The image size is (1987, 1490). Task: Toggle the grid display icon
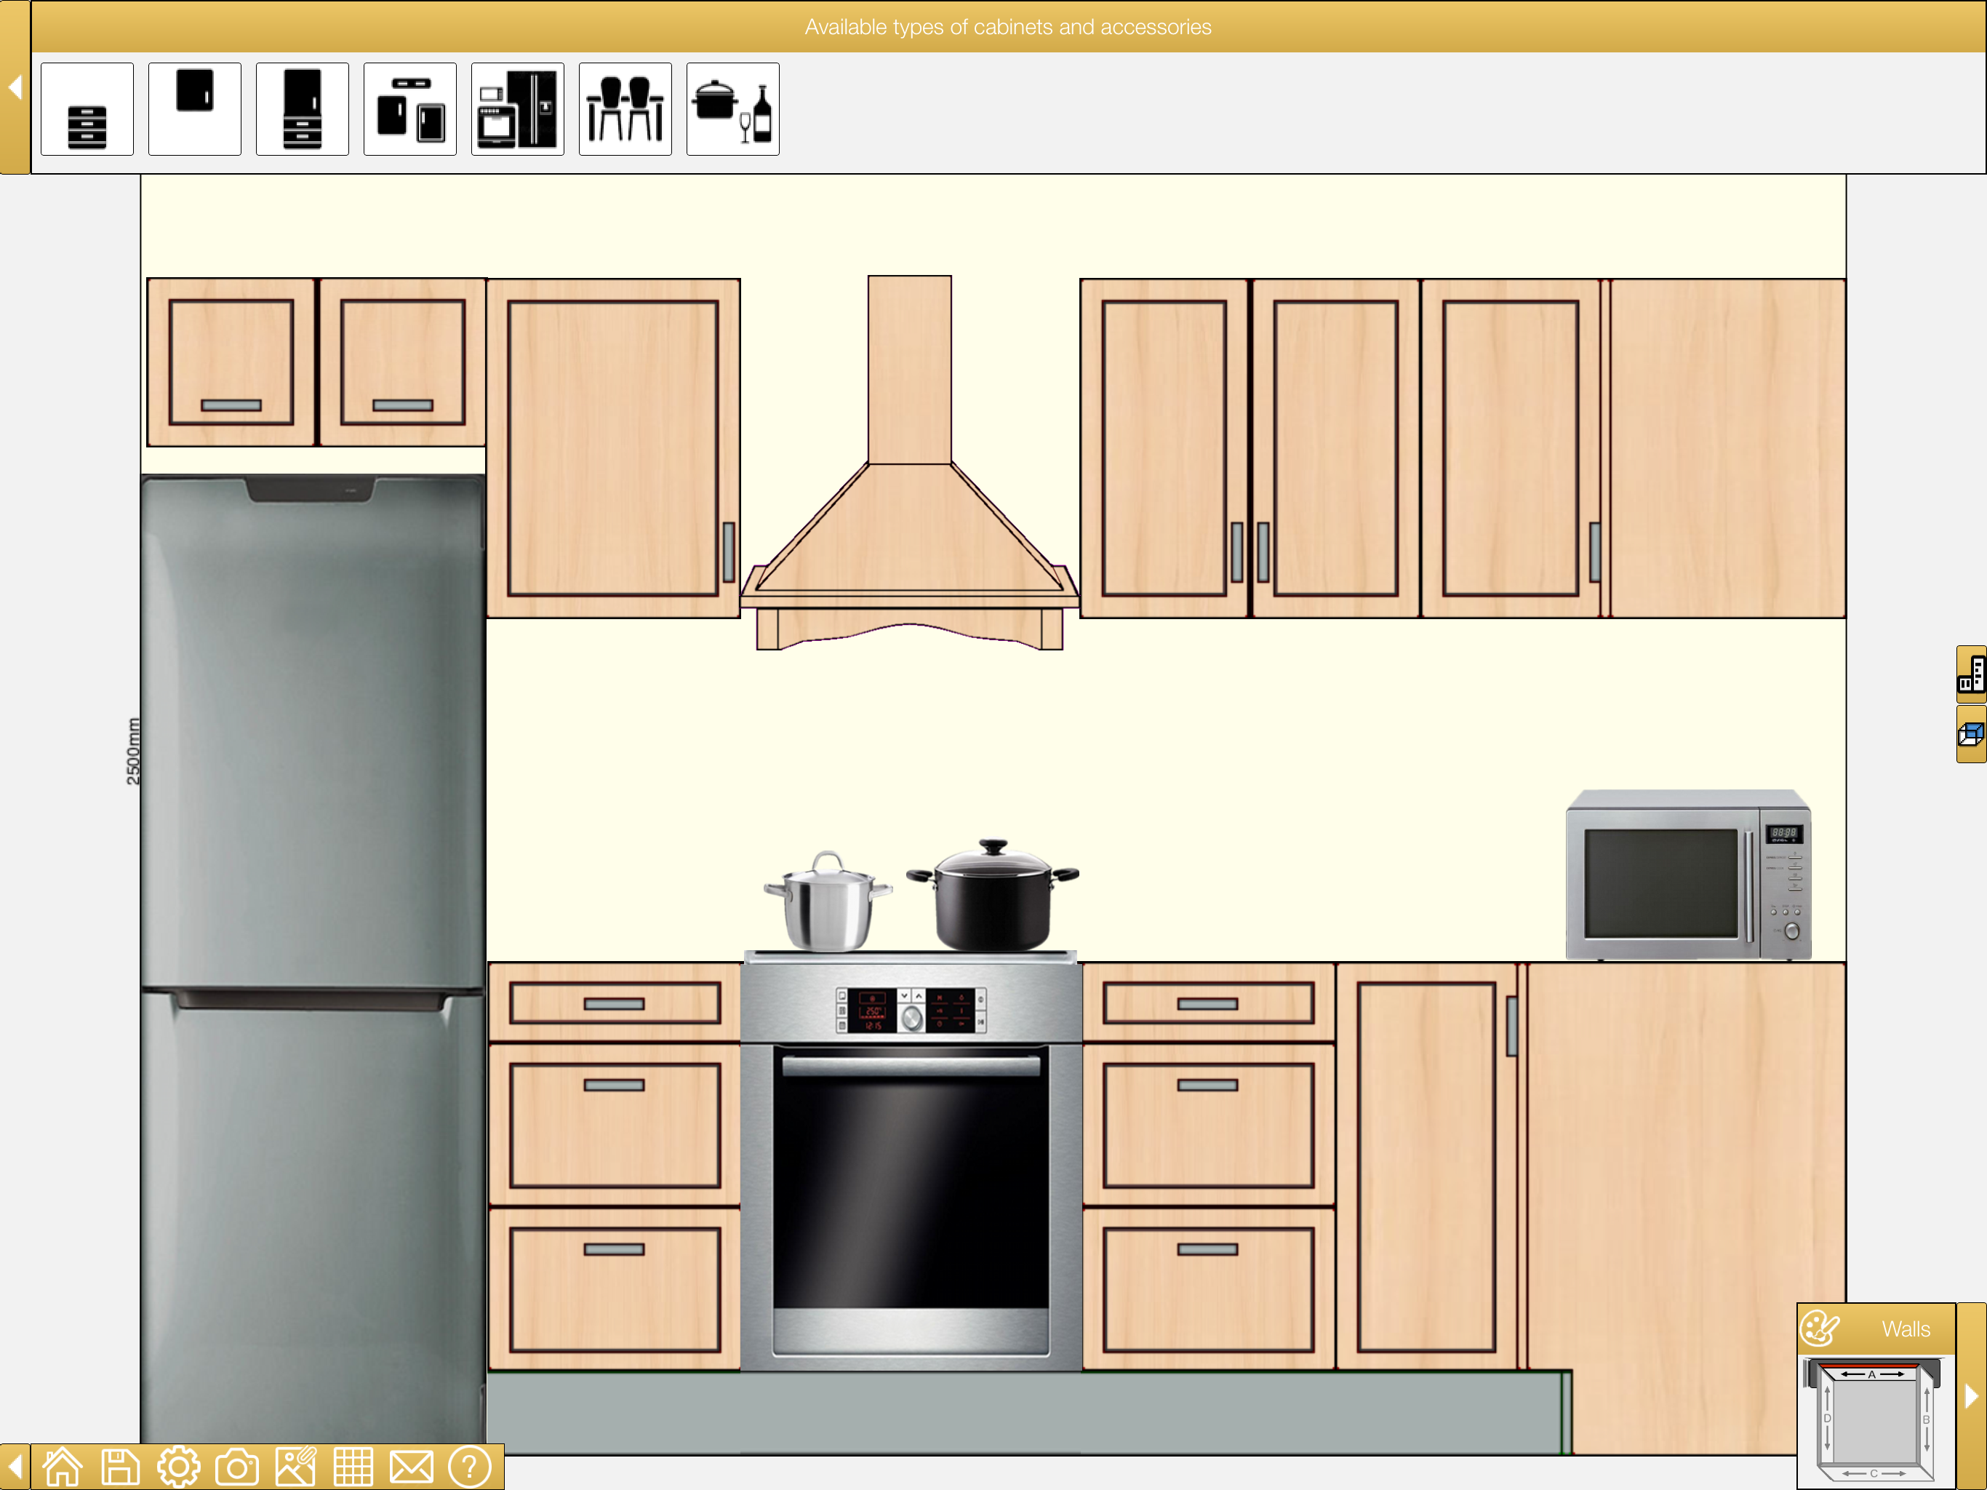[x=353, y=1467]
